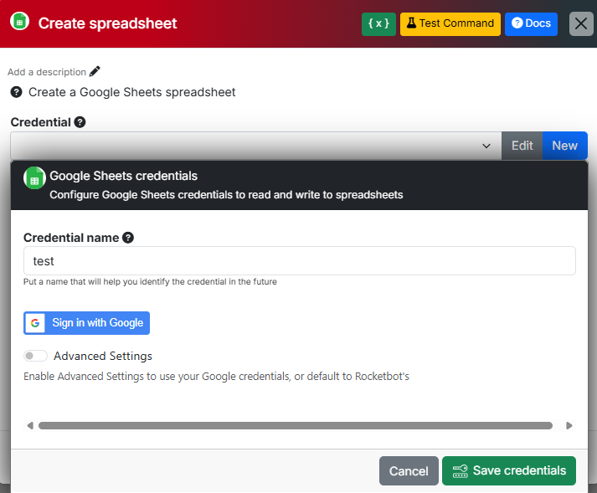Close the Create spreadsheet dialog

[x=581, y=23]
